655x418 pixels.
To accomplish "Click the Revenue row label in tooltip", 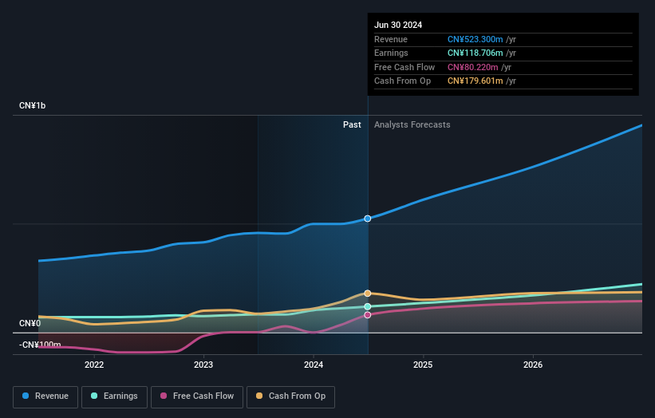I will point(391,39).
